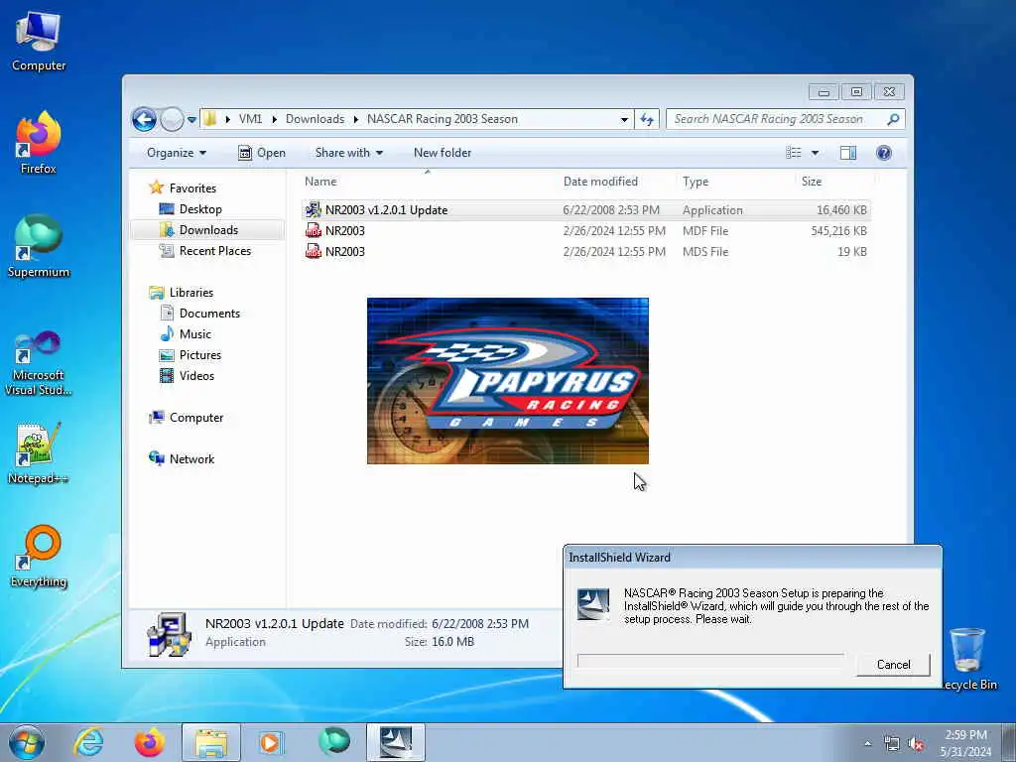Sort files by the Name column header
The height and width of the screenshot is (762, 1016).
[320, 183]
